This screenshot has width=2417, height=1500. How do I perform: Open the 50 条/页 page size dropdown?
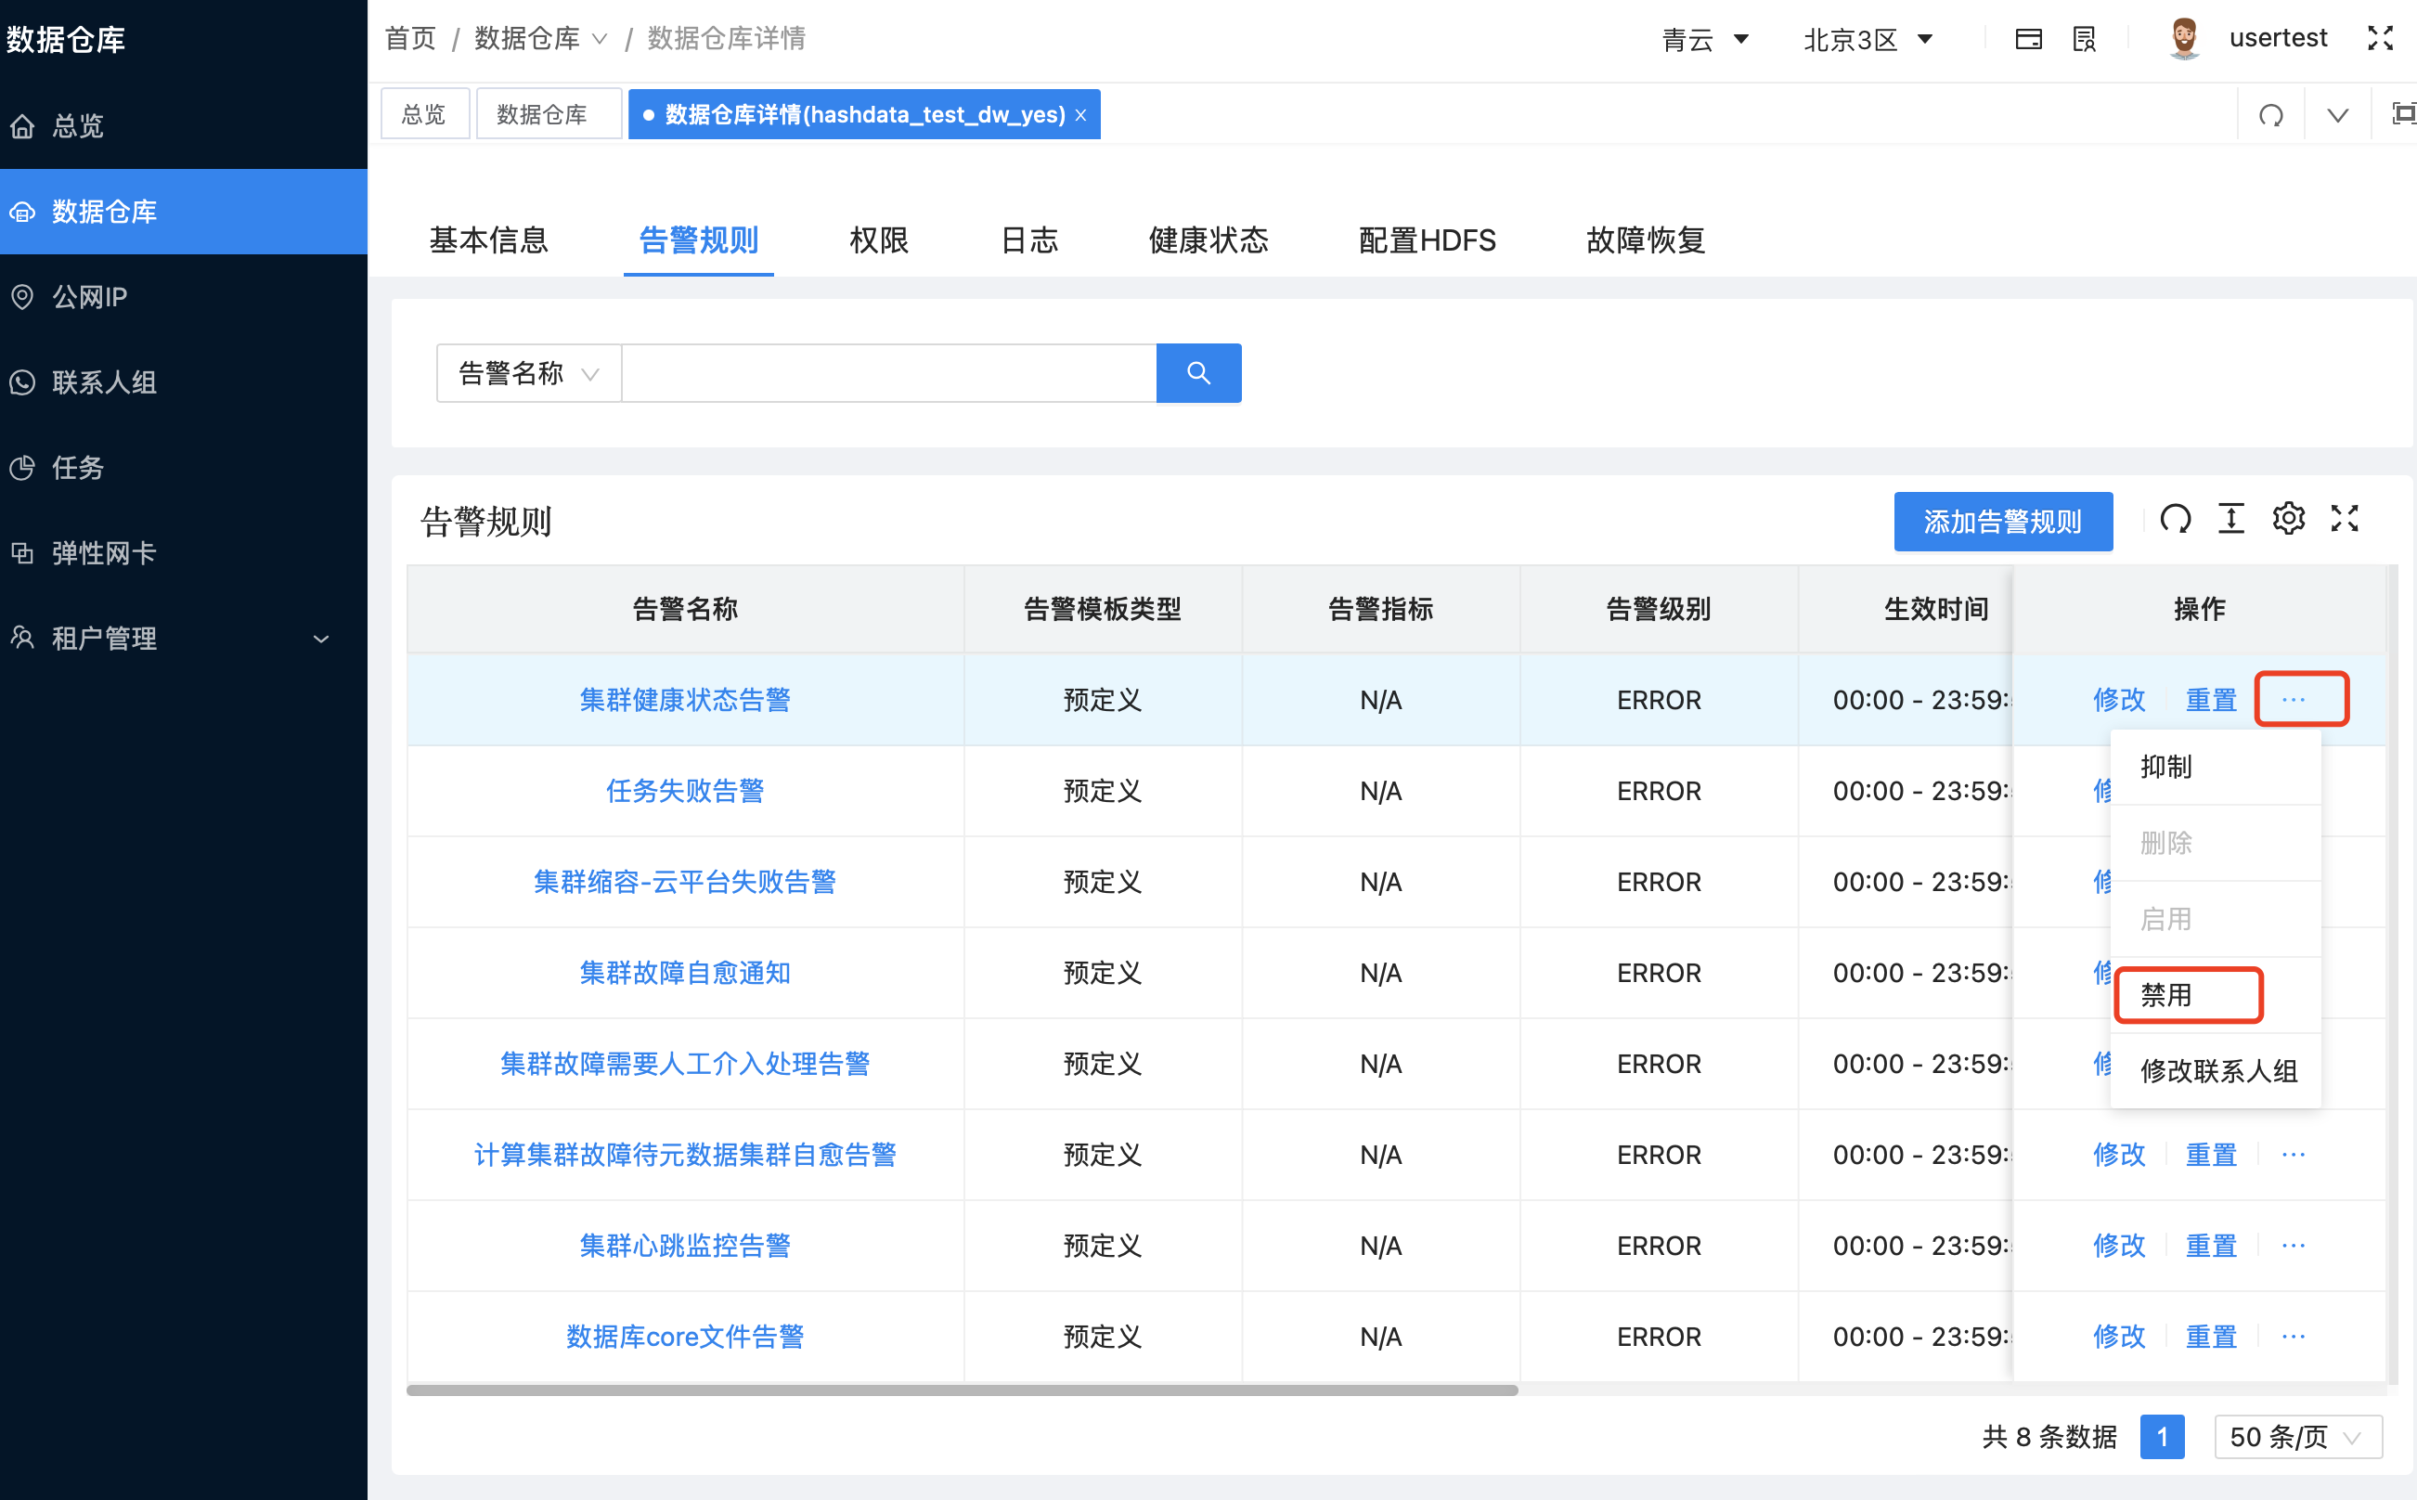tap(2298, 1437)
